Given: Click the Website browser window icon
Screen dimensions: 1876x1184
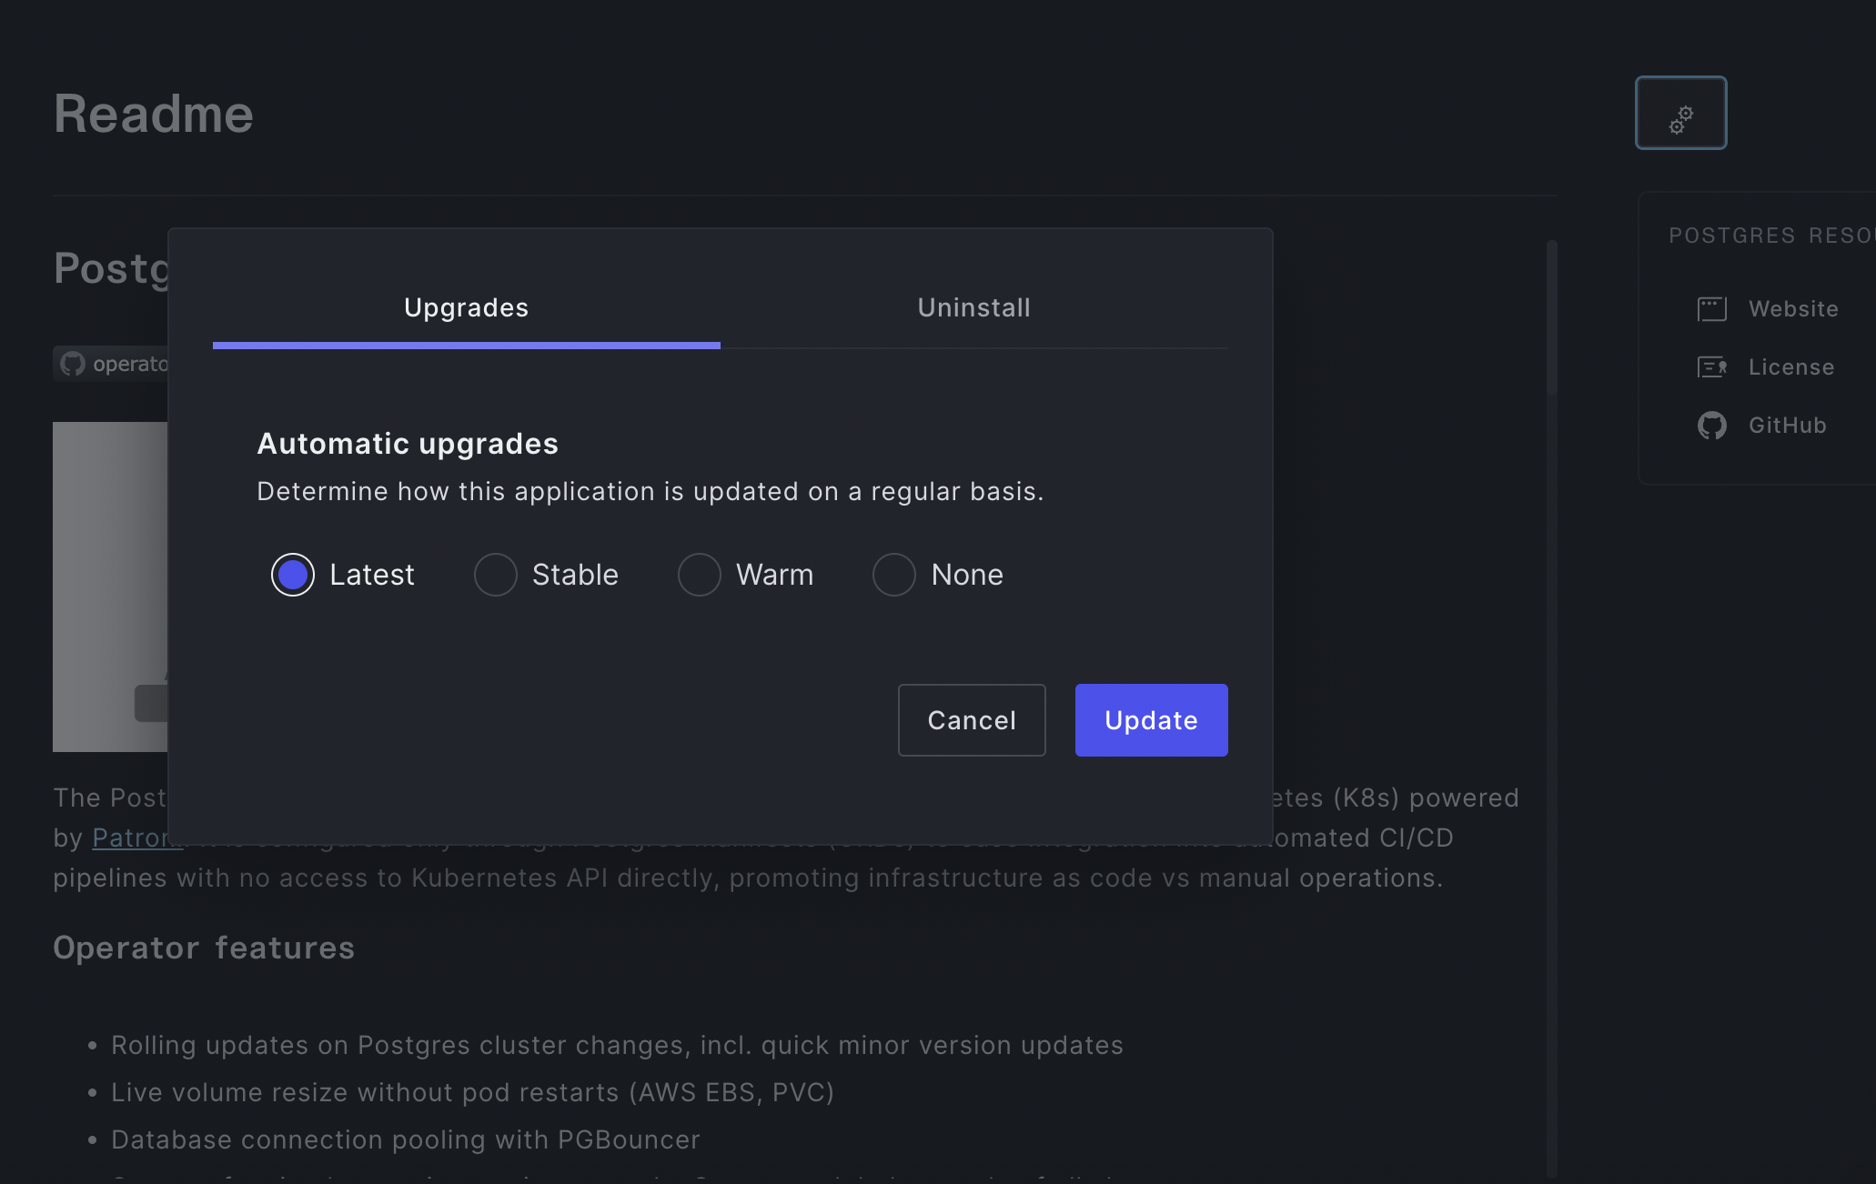Looking at the screenshot, I should 1711,309.
